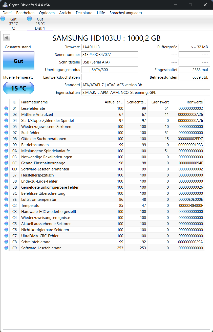Click raw value 00000E0E000E

[190, 199]
